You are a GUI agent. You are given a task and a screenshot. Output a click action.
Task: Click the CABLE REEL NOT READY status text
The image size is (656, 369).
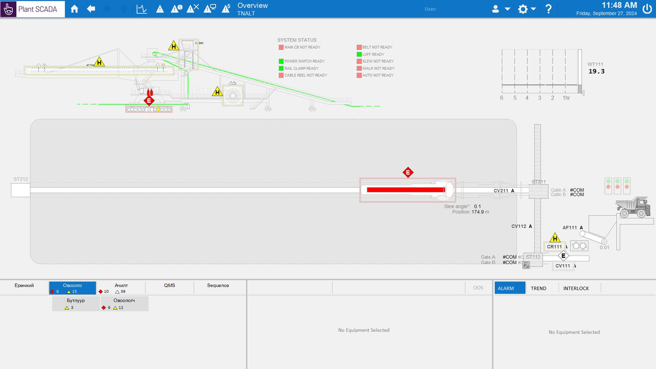[x=306, y=75]
